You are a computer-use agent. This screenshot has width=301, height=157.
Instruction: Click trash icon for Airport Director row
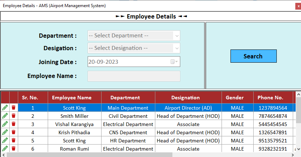14,108
